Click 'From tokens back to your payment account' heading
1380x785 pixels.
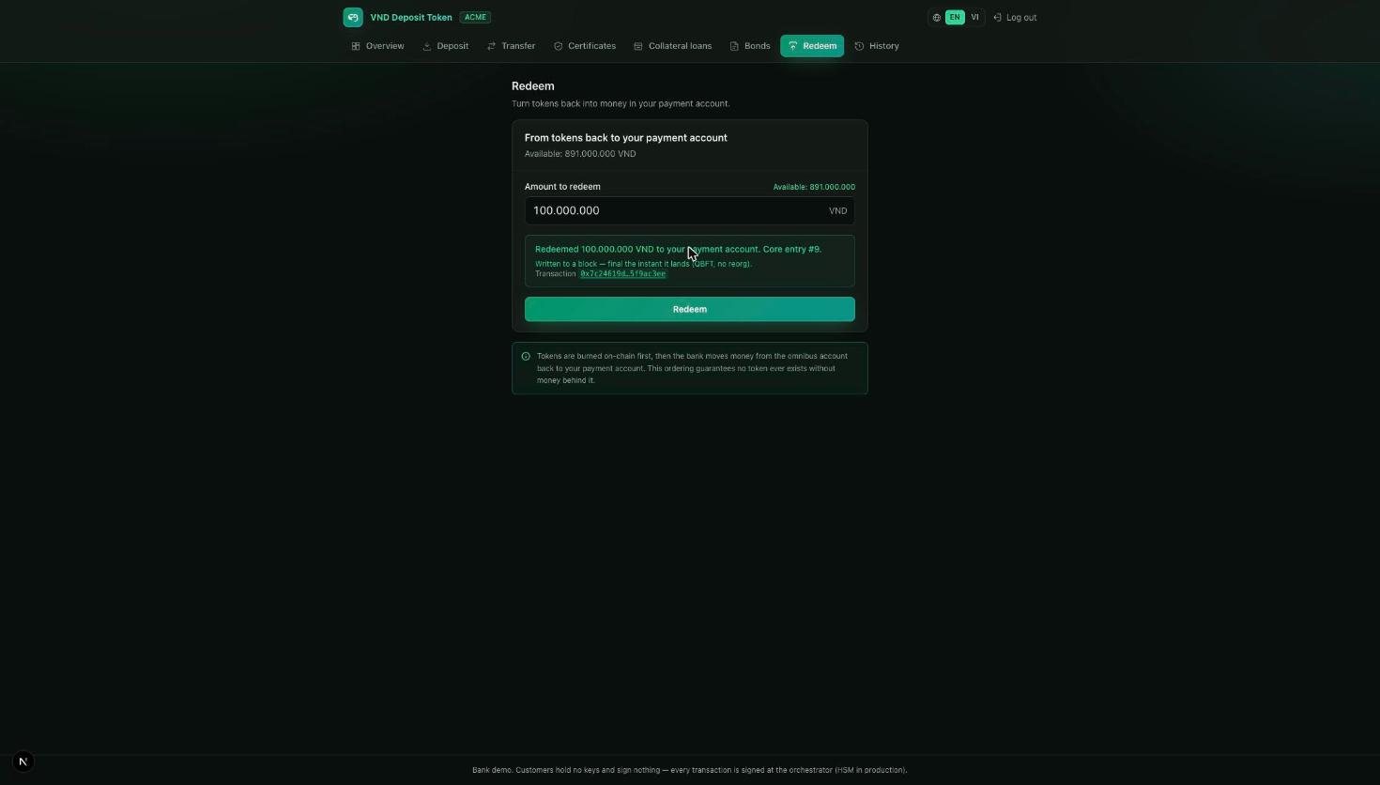click(x=626, y=137)
